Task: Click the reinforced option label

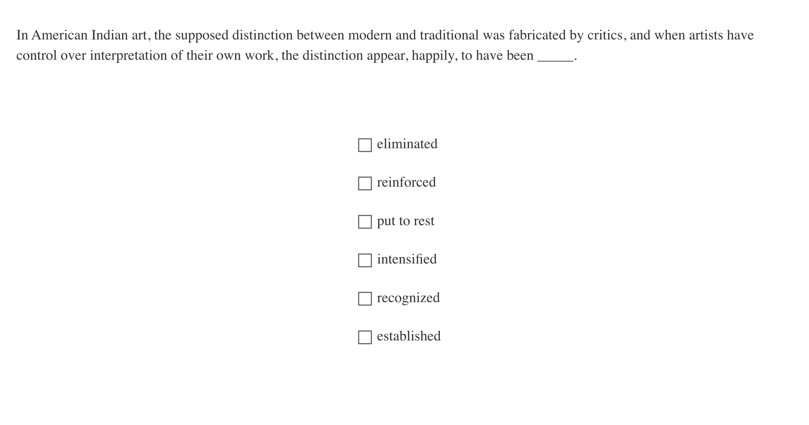Action: [406, 182]
